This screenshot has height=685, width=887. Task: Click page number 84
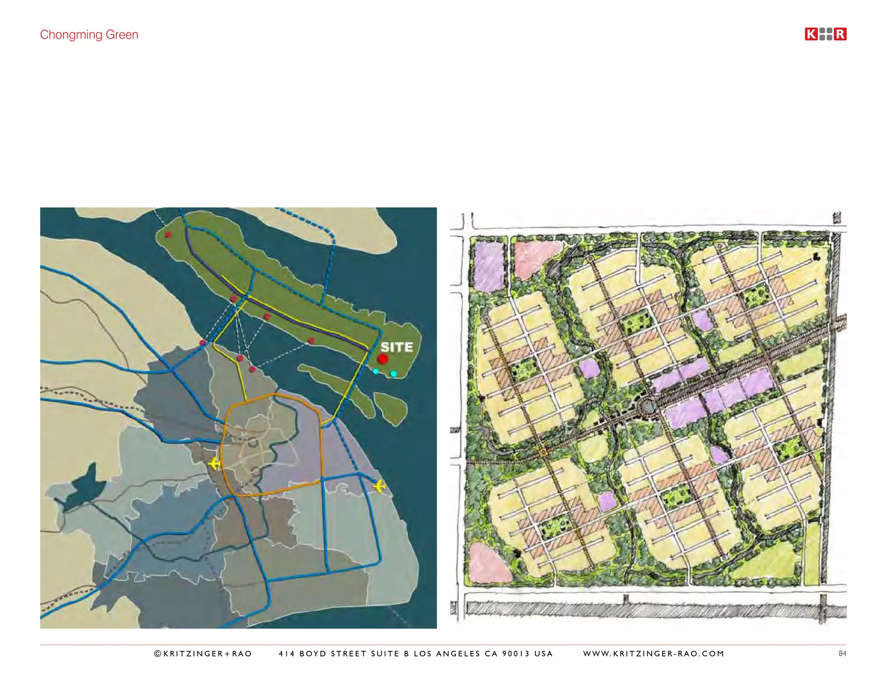click(842, 653)
